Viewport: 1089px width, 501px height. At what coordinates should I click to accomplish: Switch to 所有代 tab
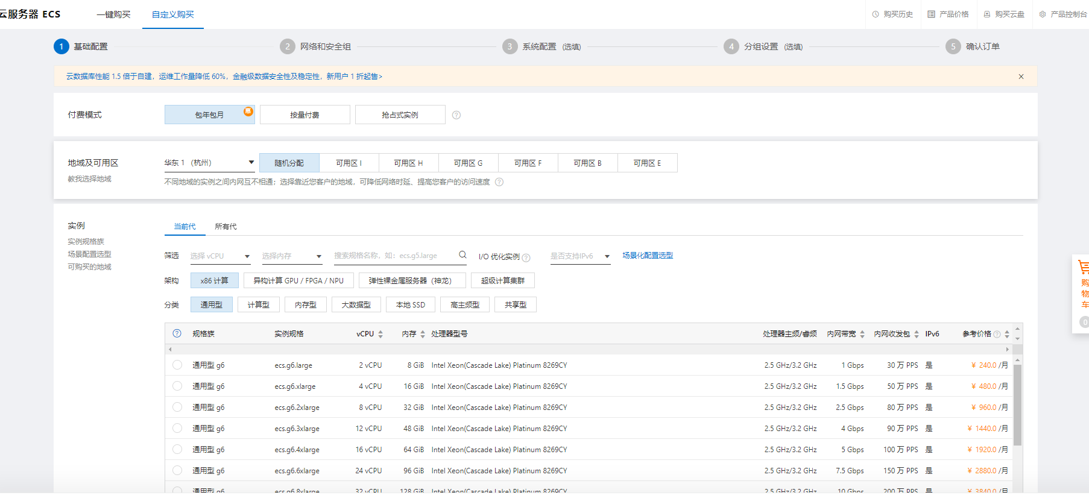coord(226,227)
